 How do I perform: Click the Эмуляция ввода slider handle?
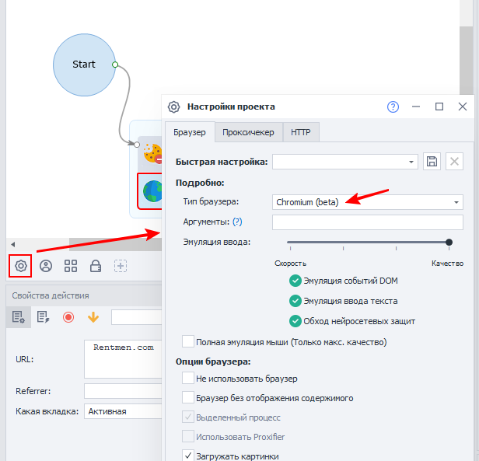(x=449, y=243)
